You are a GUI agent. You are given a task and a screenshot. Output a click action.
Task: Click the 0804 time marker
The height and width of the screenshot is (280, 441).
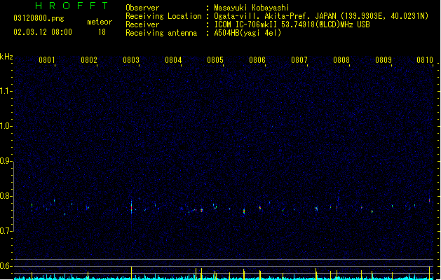pos(173,60)
